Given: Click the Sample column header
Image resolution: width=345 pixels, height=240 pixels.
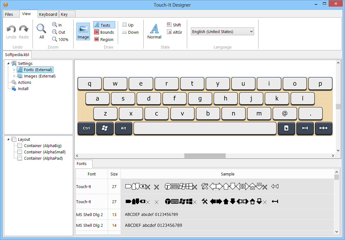Looking at the screenshot, I should pyautogui.click(x=228, y=174).
